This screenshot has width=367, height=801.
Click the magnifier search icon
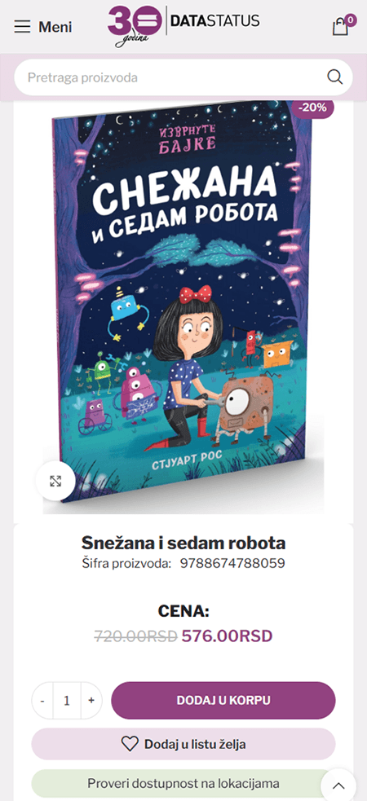tap(335, 77)
